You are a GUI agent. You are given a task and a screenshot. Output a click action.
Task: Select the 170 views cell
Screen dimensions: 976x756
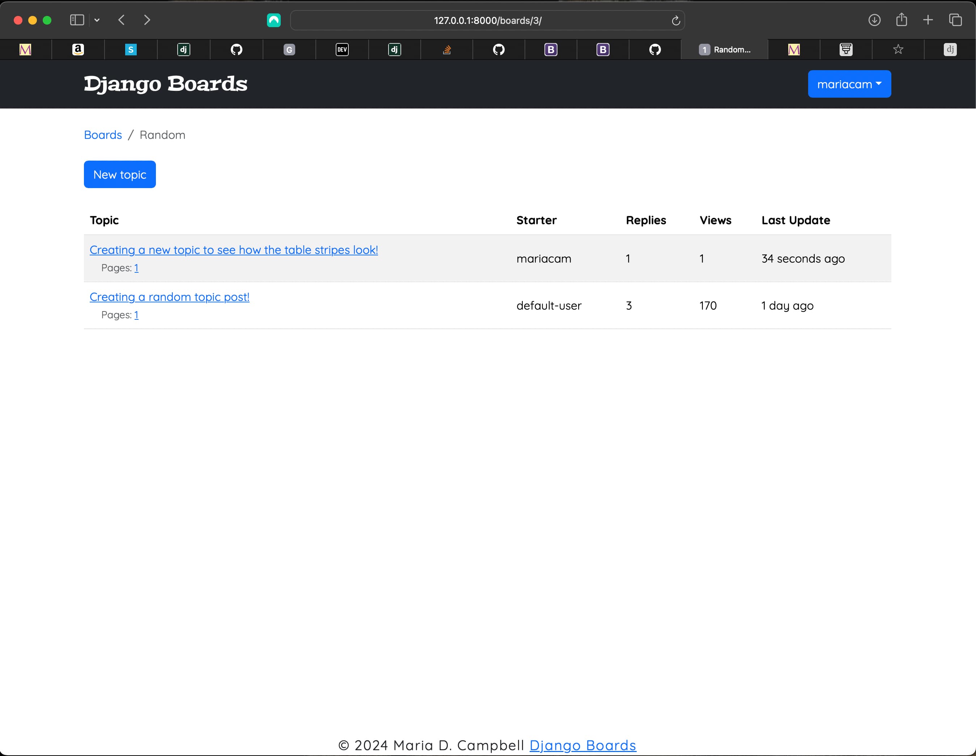[x=708, y=306]
